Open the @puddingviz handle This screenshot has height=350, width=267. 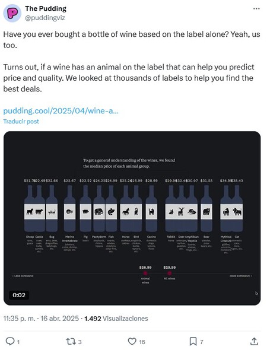click(45, 18)
